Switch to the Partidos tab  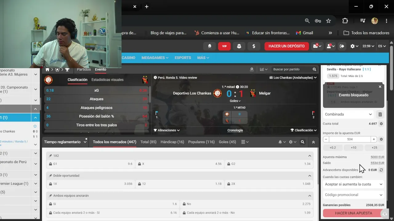click(x=84, y=69)
